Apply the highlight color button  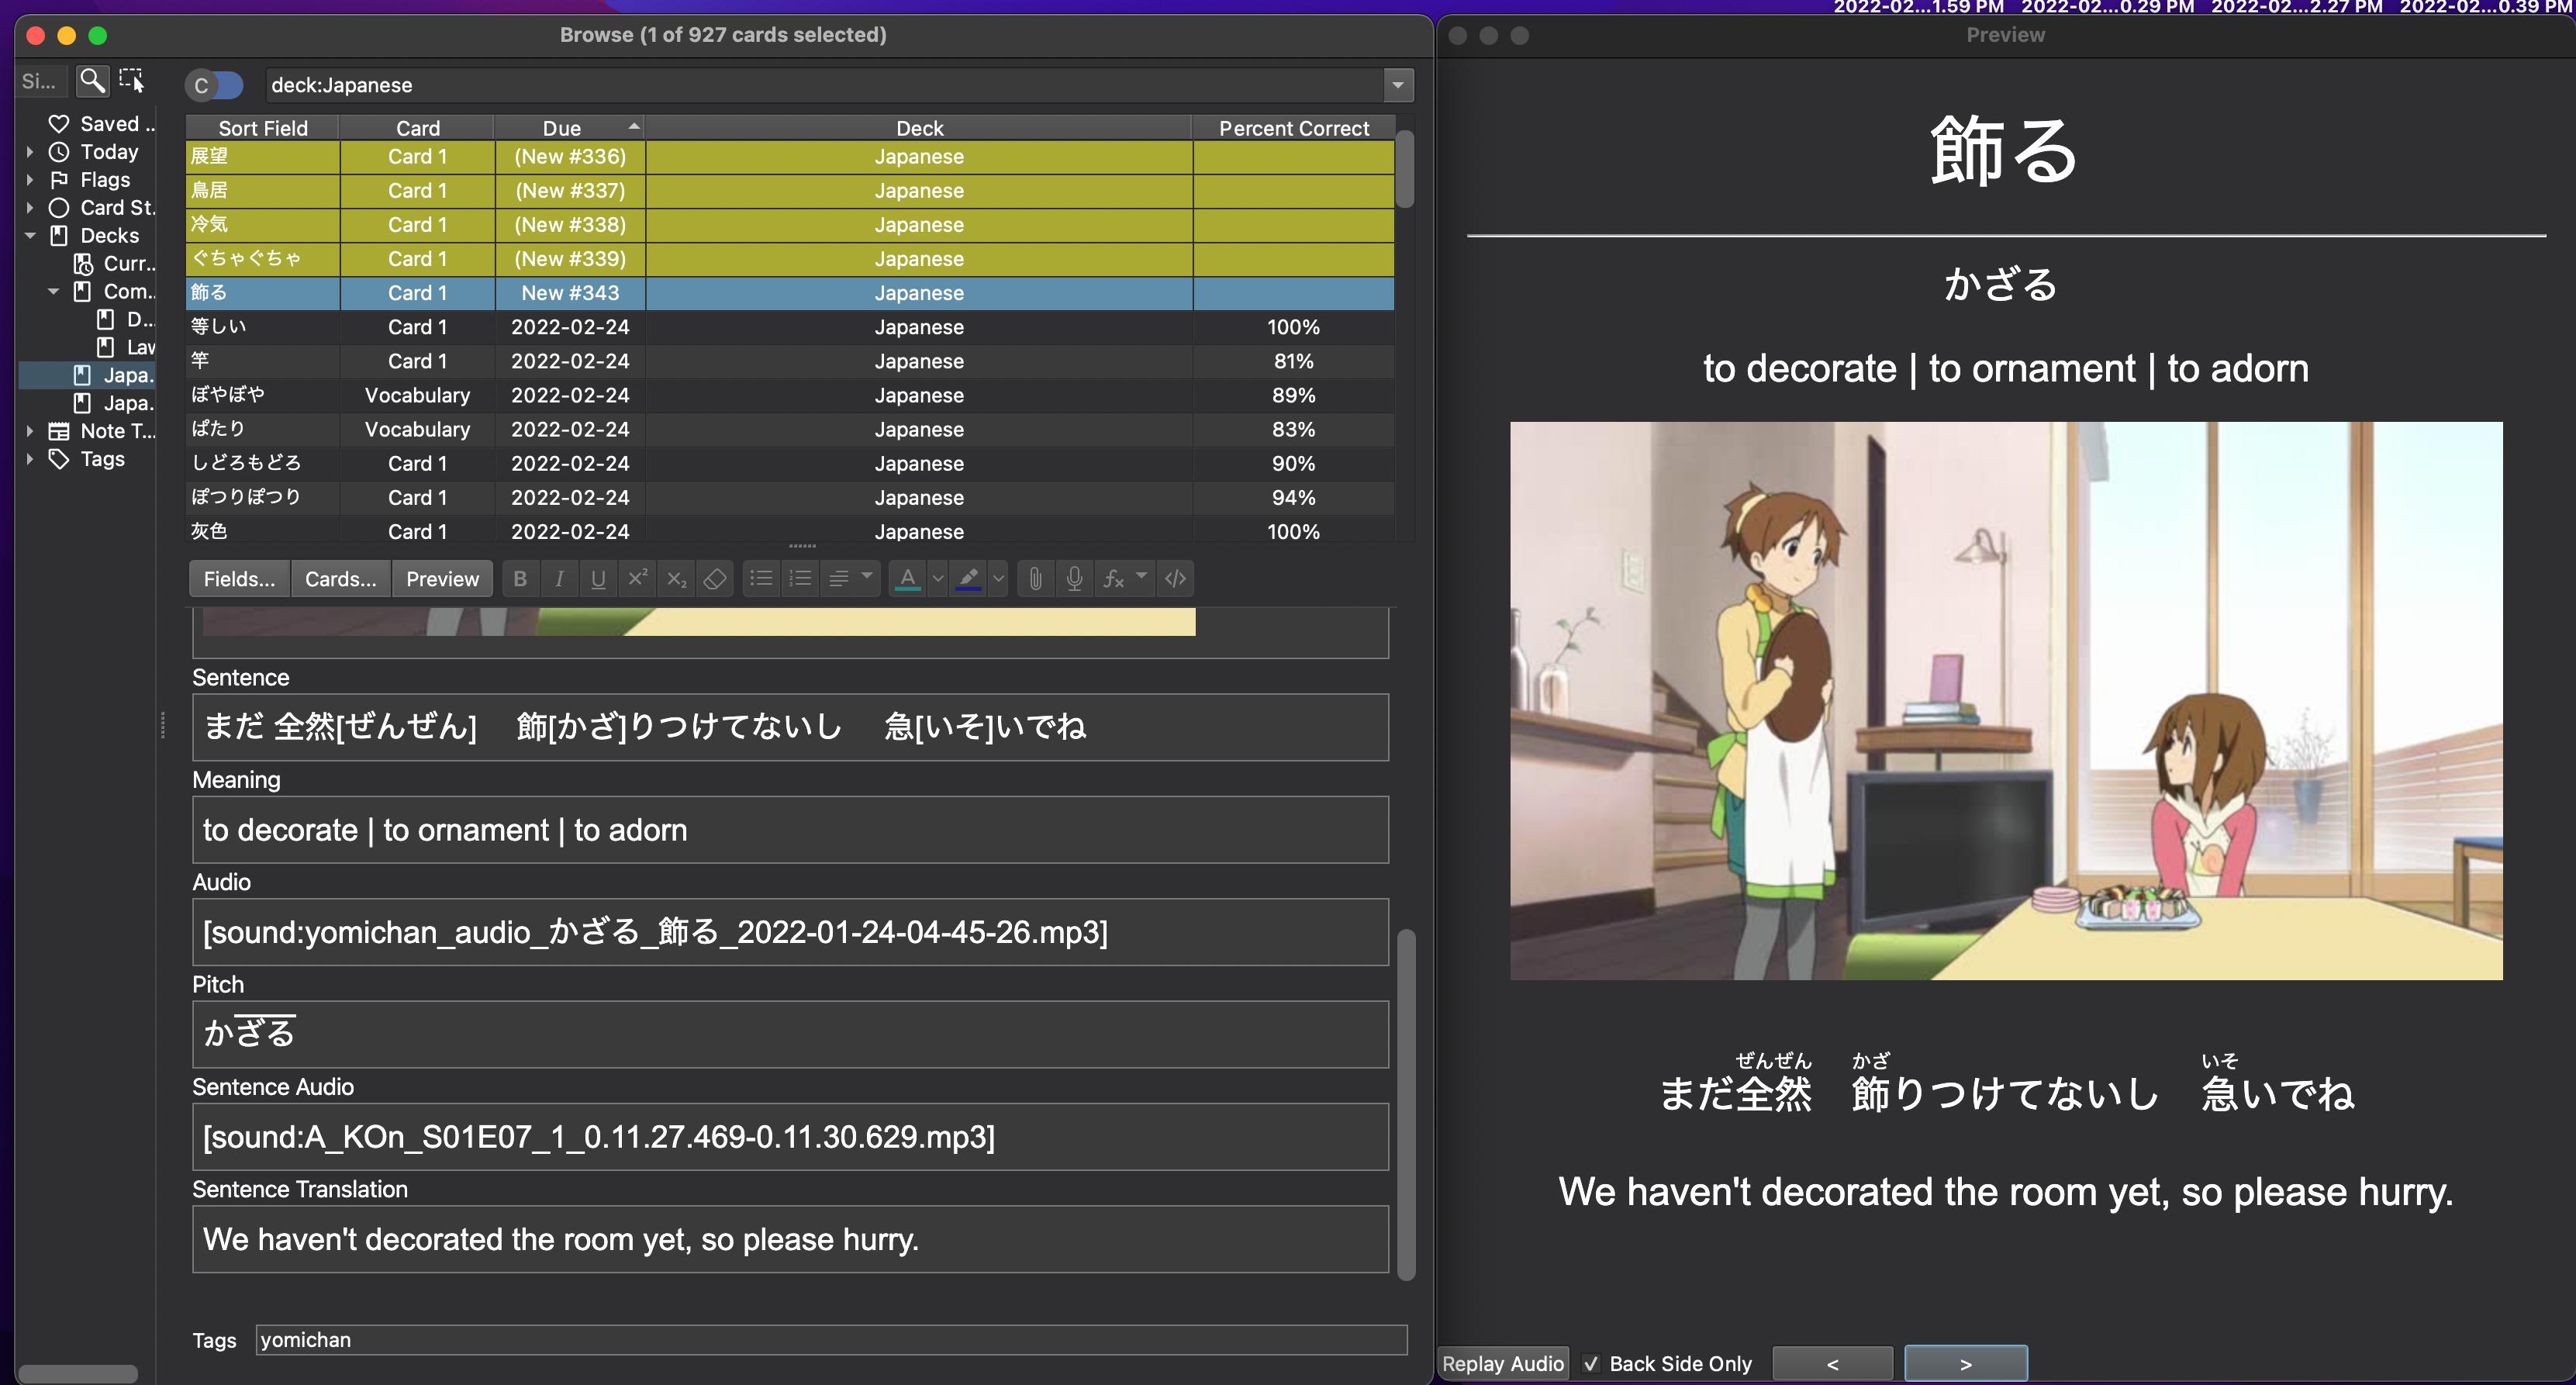click(x=968, y=579)
